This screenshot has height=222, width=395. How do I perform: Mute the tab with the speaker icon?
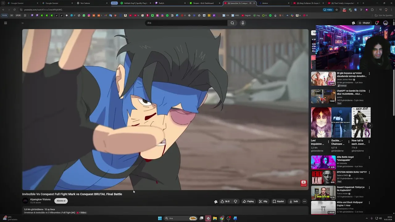250,3
